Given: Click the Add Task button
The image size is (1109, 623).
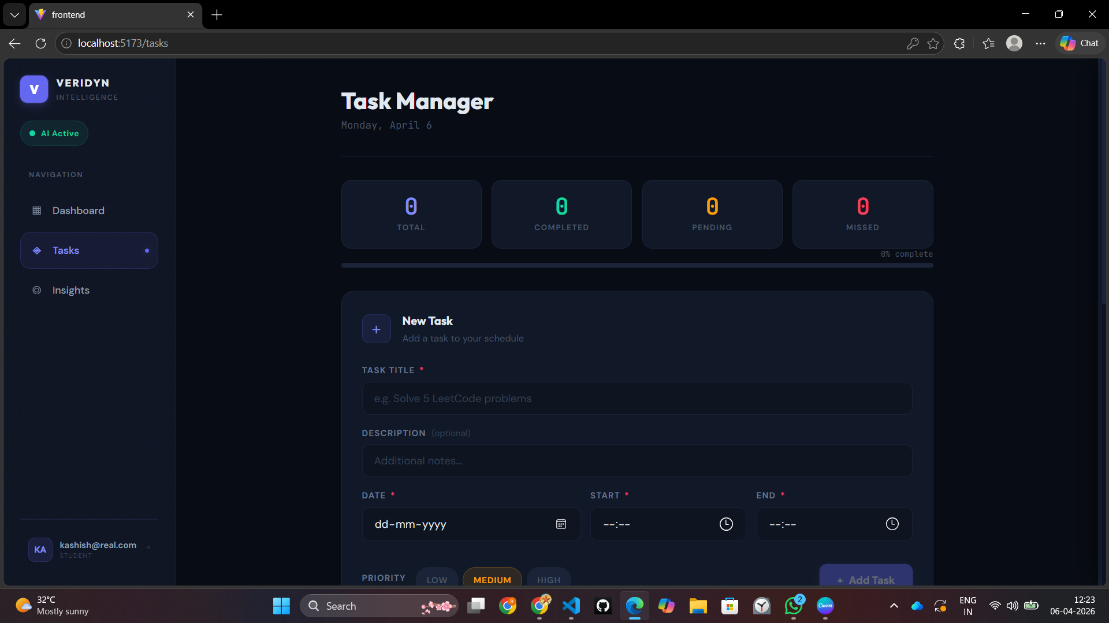Looking at the screenshot, I should click(x=866, y=576).
